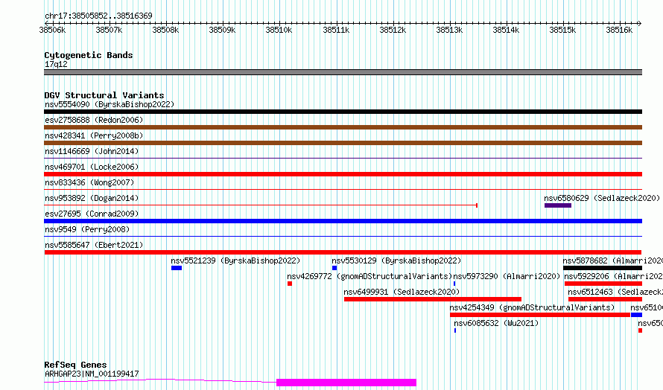
Task: Click the 38507k ruler position
Action: tap(109, 30)
